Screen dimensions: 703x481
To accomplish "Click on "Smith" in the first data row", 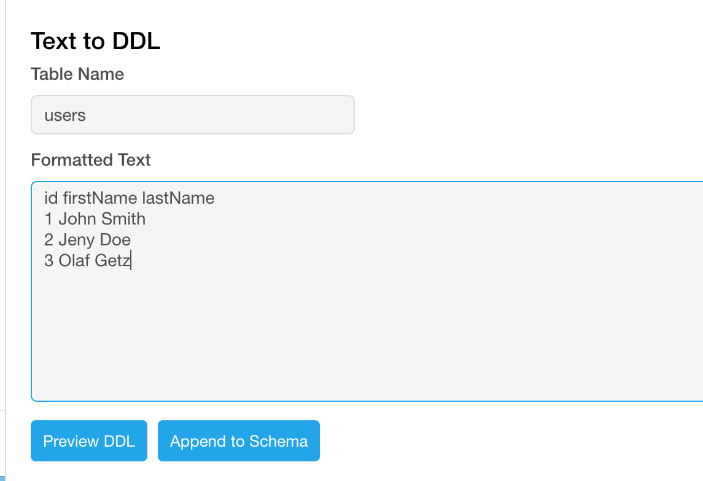I will [124, 219].
